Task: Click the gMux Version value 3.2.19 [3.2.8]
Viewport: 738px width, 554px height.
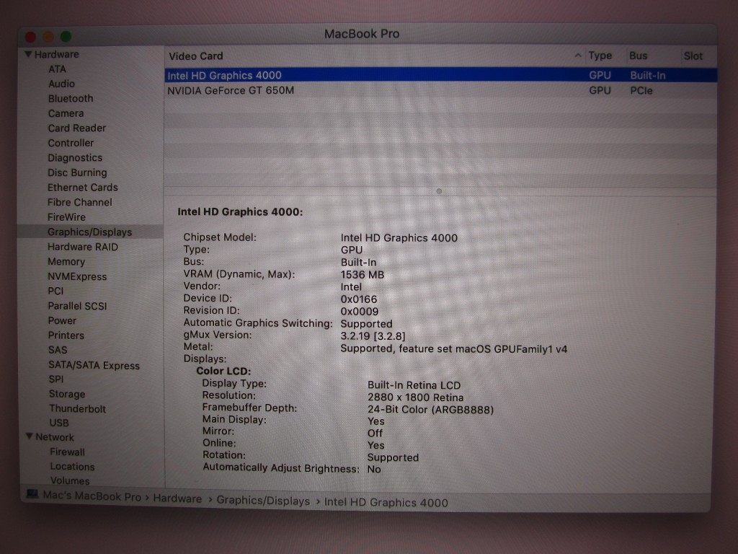Action: coord(373,336)
